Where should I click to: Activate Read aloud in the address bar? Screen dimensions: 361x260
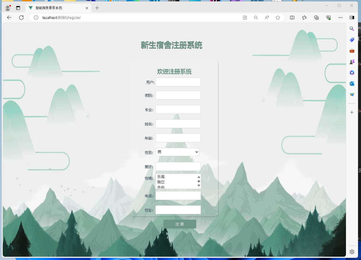click(267, 18)
